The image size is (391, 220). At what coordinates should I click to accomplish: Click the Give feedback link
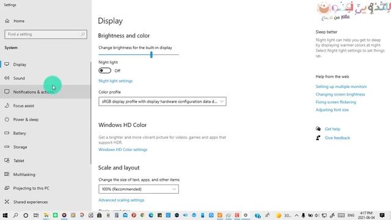point(337,137)
